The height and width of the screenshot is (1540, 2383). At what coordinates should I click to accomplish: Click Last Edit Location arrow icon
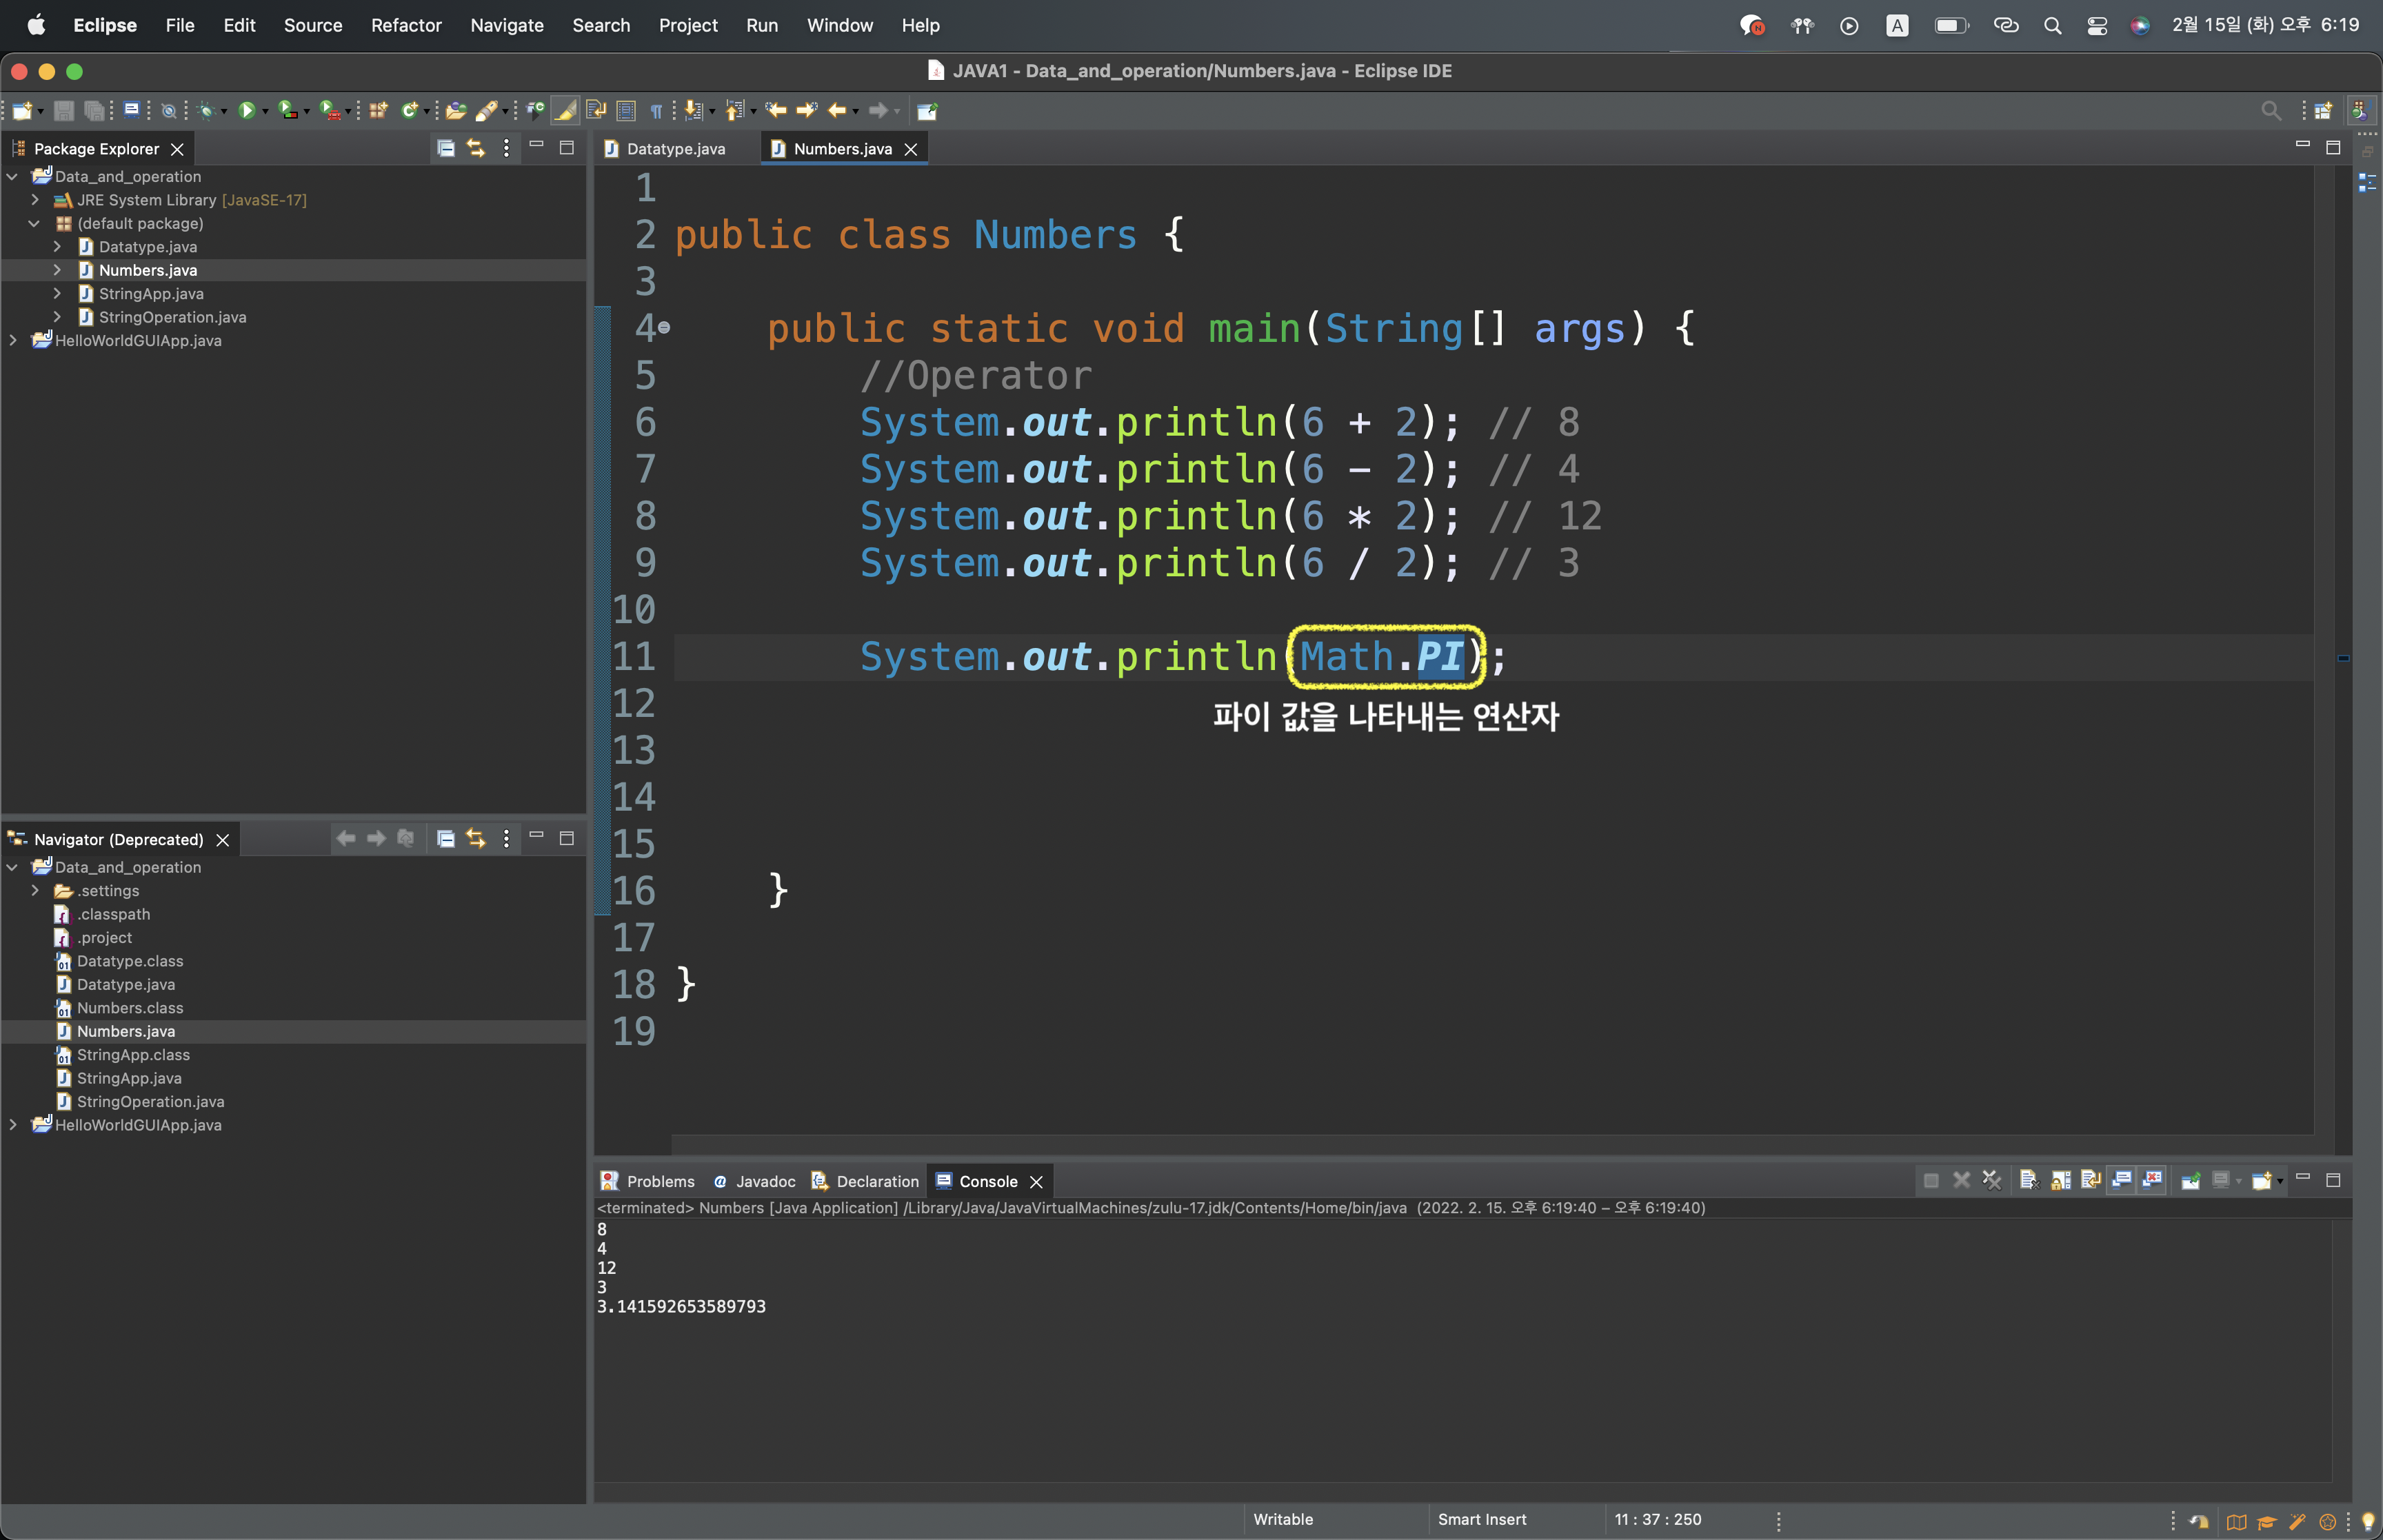point(776,110)
